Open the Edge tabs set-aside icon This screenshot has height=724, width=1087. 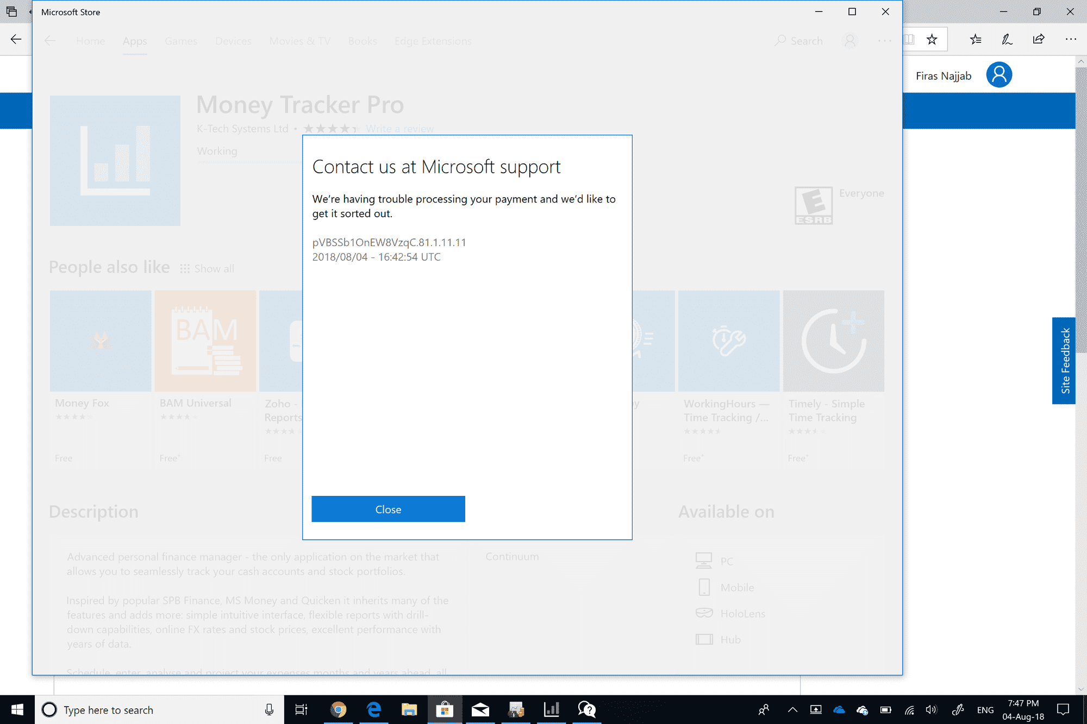(11, 11)
